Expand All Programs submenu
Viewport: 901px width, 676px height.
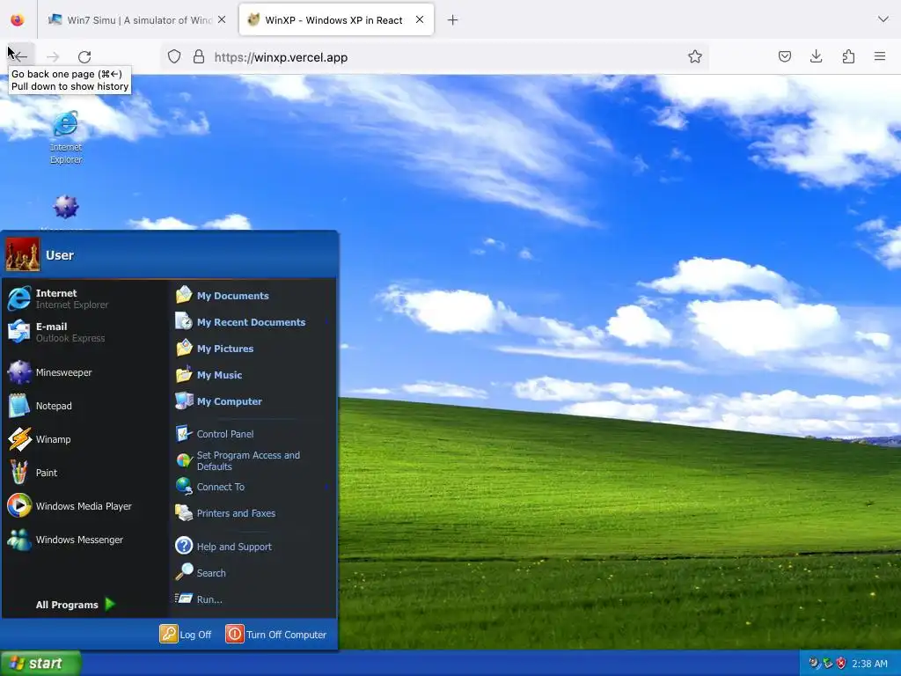coord(76,604)
